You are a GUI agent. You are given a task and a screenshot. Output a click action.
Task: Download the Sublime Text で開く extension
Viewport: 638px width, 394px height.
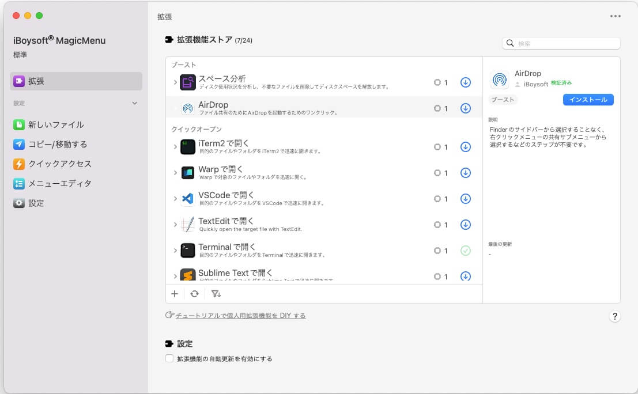pyautogui.click(x=466, y=276)
